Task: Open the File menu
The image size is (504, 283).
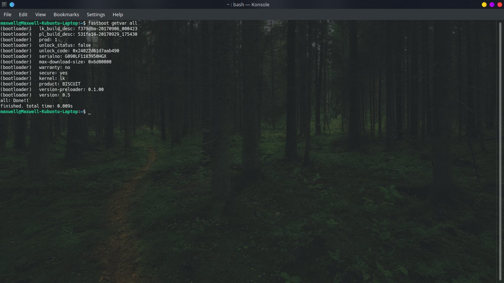Action: 7,14
